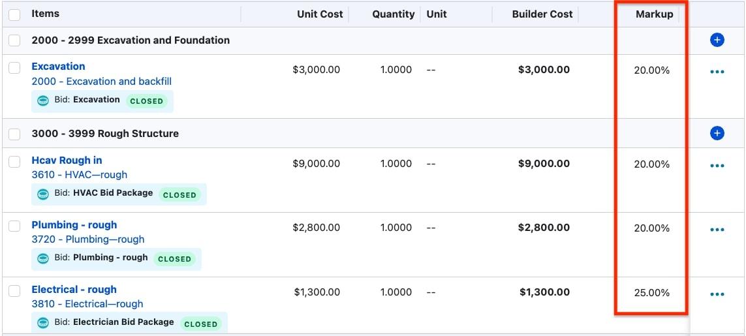The height and width of the screenshot is (336, 746).
Task: Click the 25.00% markup value for Electrical
Action: click(x=651, y=293)
